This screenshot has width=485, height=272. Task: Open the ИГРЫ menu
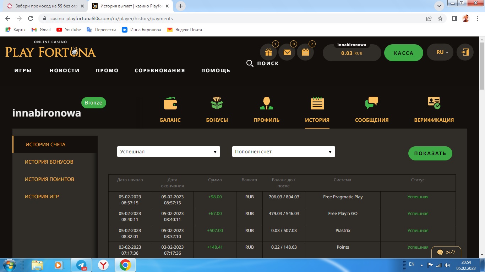tap(23, 70)
